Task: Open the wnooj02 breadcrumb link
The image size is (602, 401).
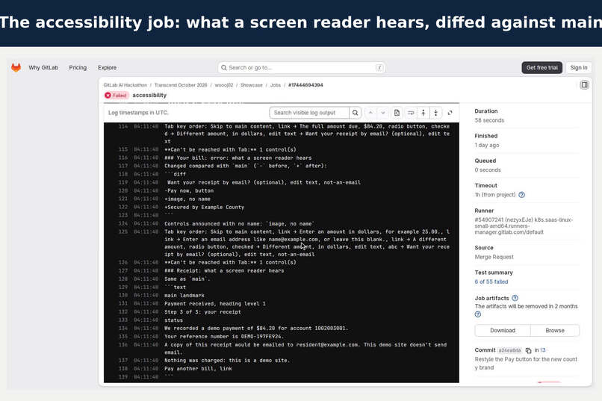Action: (224, 85)
